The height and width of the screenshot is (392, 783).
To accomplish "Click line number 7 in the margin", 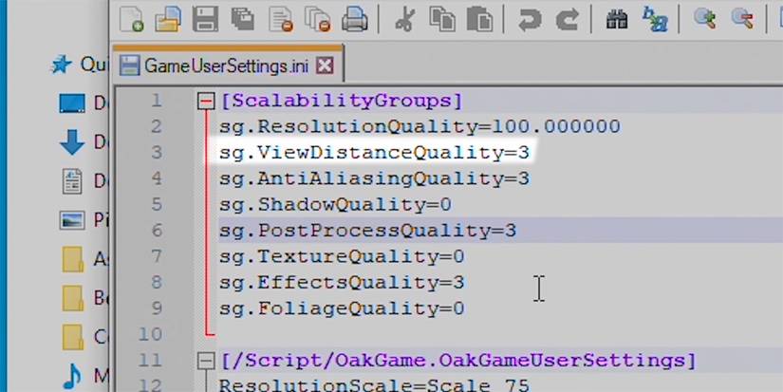I will coord(156,256).
